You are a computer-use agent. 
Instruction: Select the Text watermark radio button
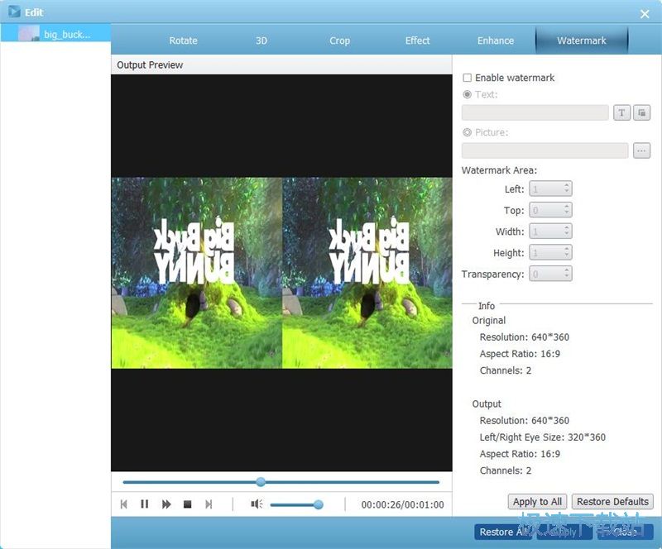pyautogui.click(x=467, y=94)
